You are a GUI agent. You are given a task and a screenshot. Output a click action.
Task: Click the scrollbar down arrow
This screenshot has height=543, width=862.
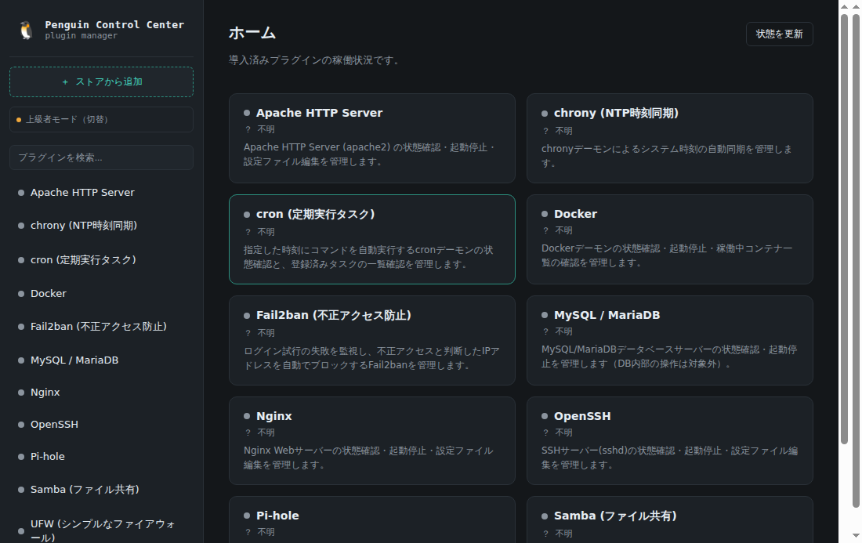click(x=856, y=535)
